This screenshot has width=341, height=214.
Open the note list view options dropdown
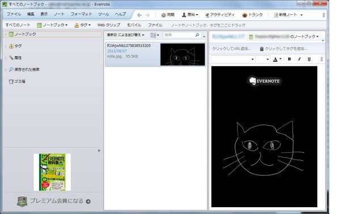point(154,35)
